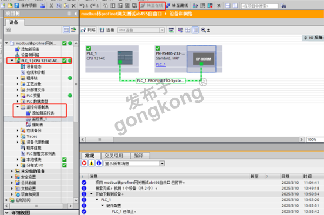This screenshot has width=324, height=215.
Task: Expand the PLC 变量 folder
Action: (17, 96)
